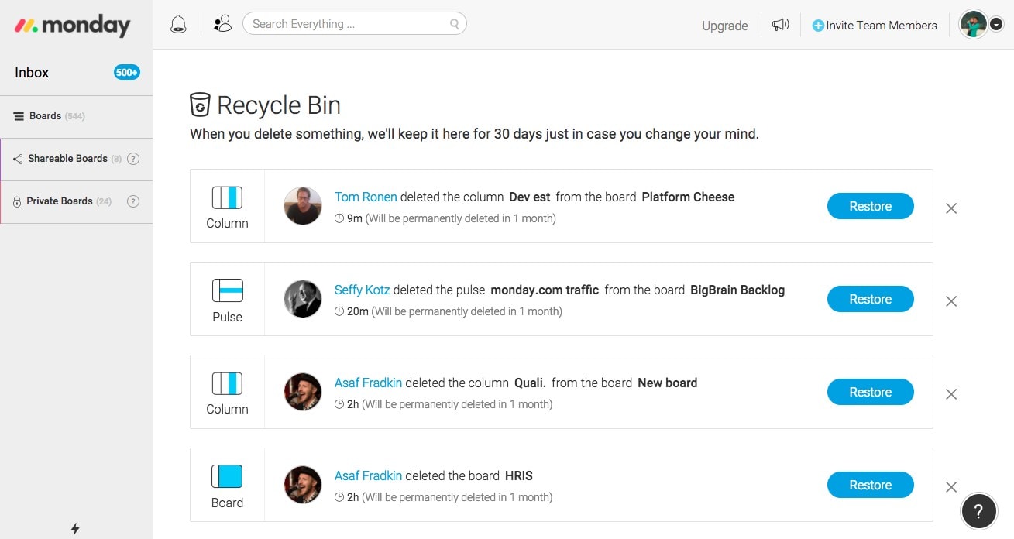Open the help question mark button
The image size is (1014, 539).
978,511
